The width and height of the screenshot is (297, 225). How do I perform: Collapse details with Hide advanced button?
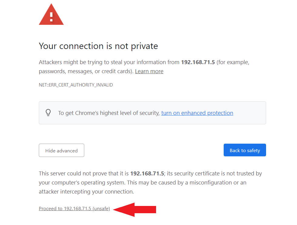point(62,150)
